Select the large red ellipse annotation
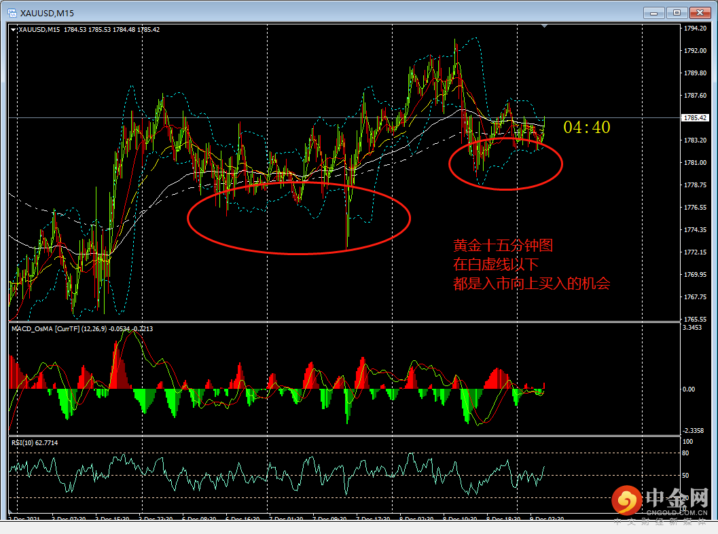The width and height of the screenshot is (718, 534). pos(299,218)
